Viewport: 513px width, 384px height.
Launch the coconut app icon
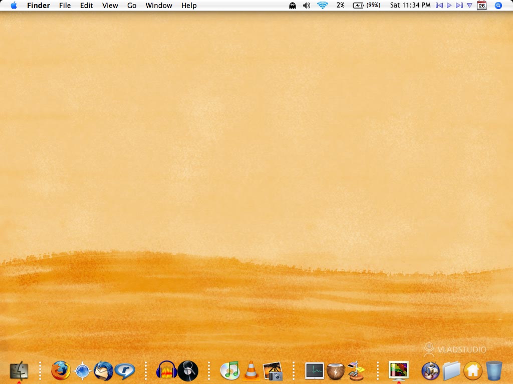pos(336,371)
